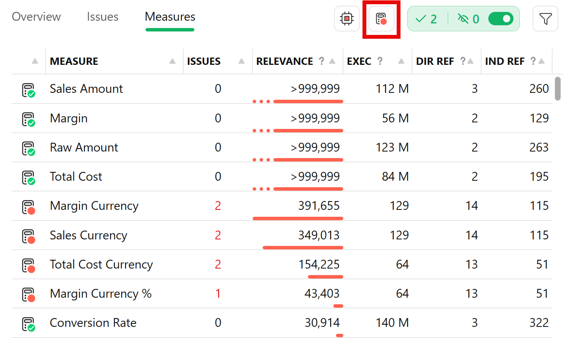Viewport: 571px width, 338px height.
Task: Click the processor chip icon button
Action: point(347,18)
